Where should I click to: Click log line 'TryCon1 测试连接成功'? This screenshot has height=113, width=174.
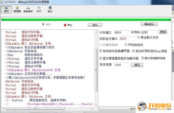(30, 100)
